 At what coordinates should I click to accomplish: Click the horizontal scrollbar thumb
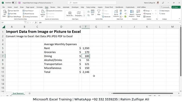[x=143, y=93]
